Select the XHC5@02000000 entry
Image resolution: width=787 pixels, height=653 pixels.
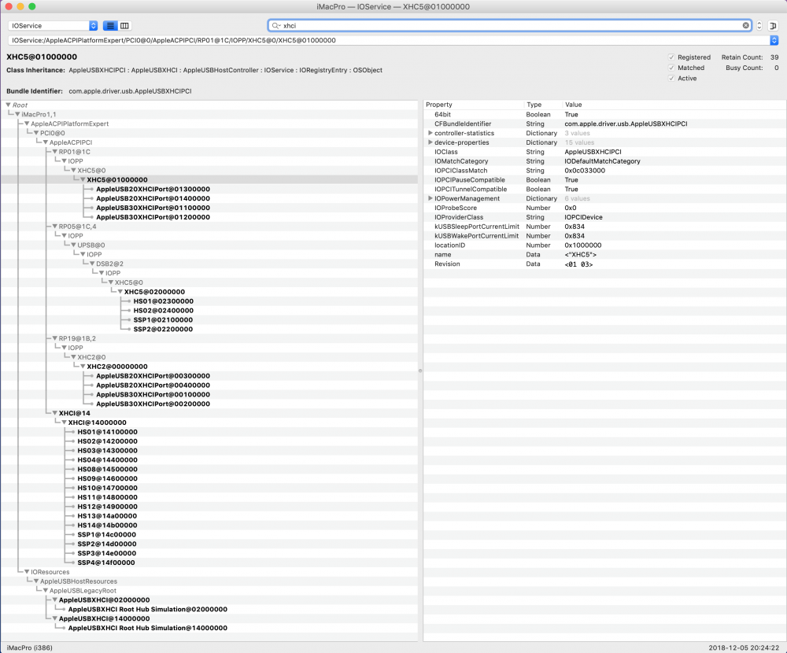pos(154,292)
